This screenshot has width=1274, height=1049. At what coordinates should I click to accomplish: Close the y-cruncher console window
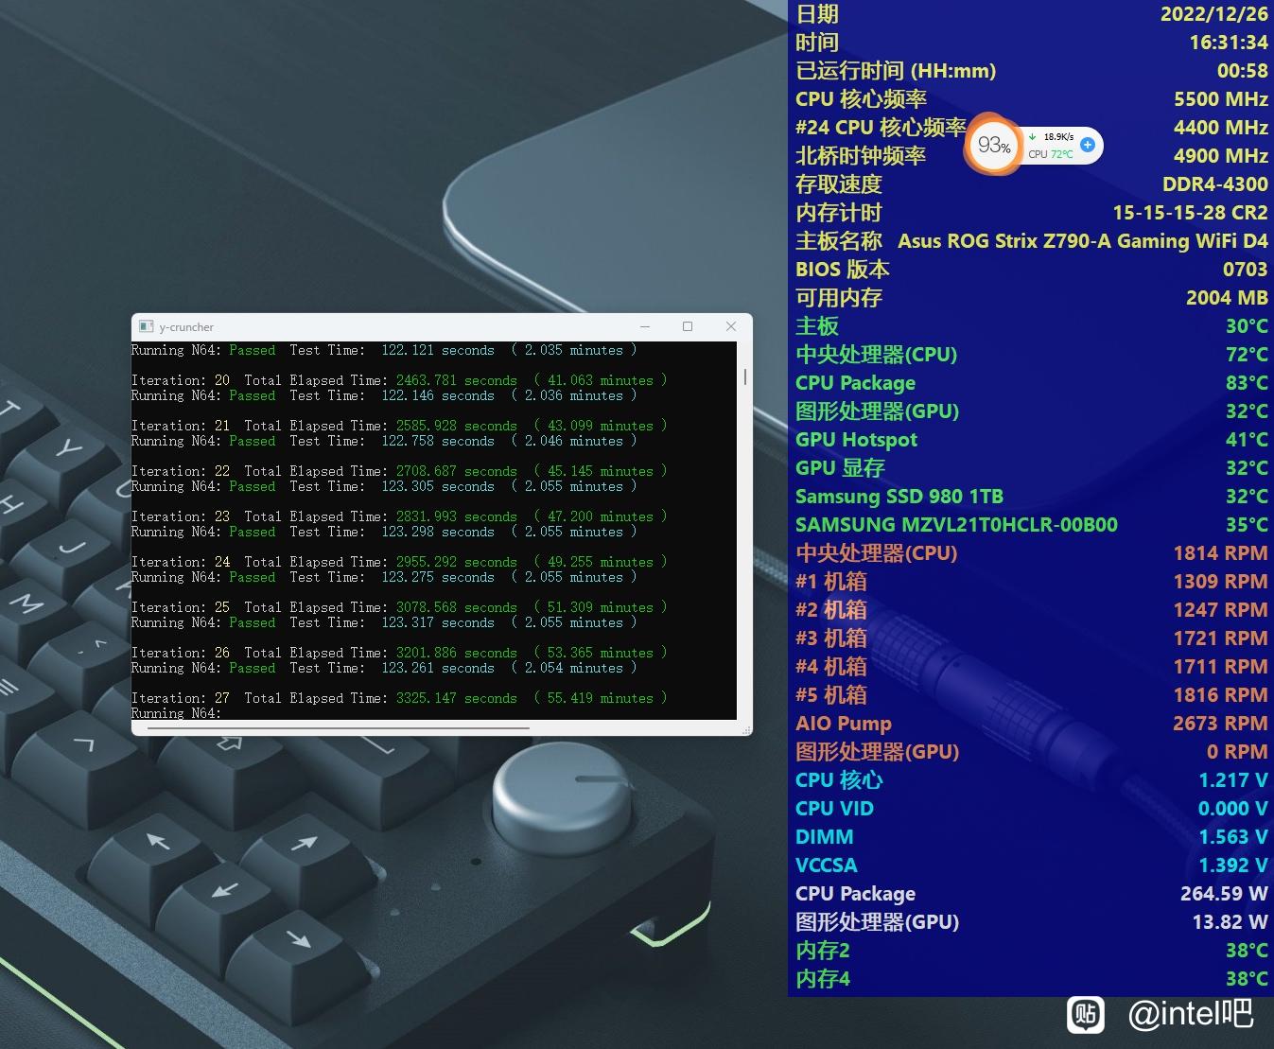pos(730,326)
